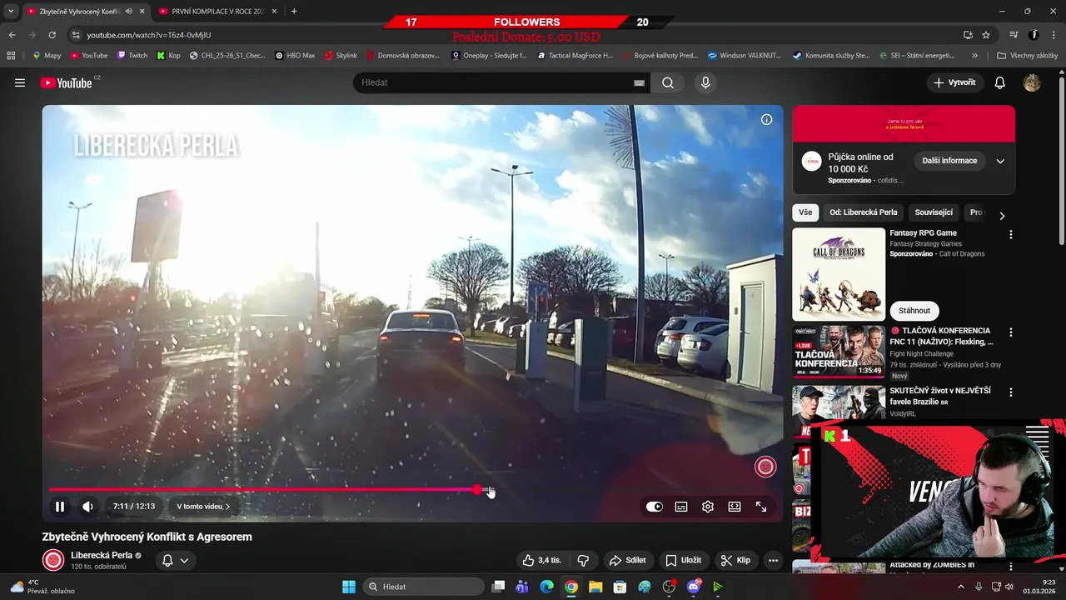This screenshot has width=1066, height=600.
Task: Open Windows Start menu
Action: point(349,587)
